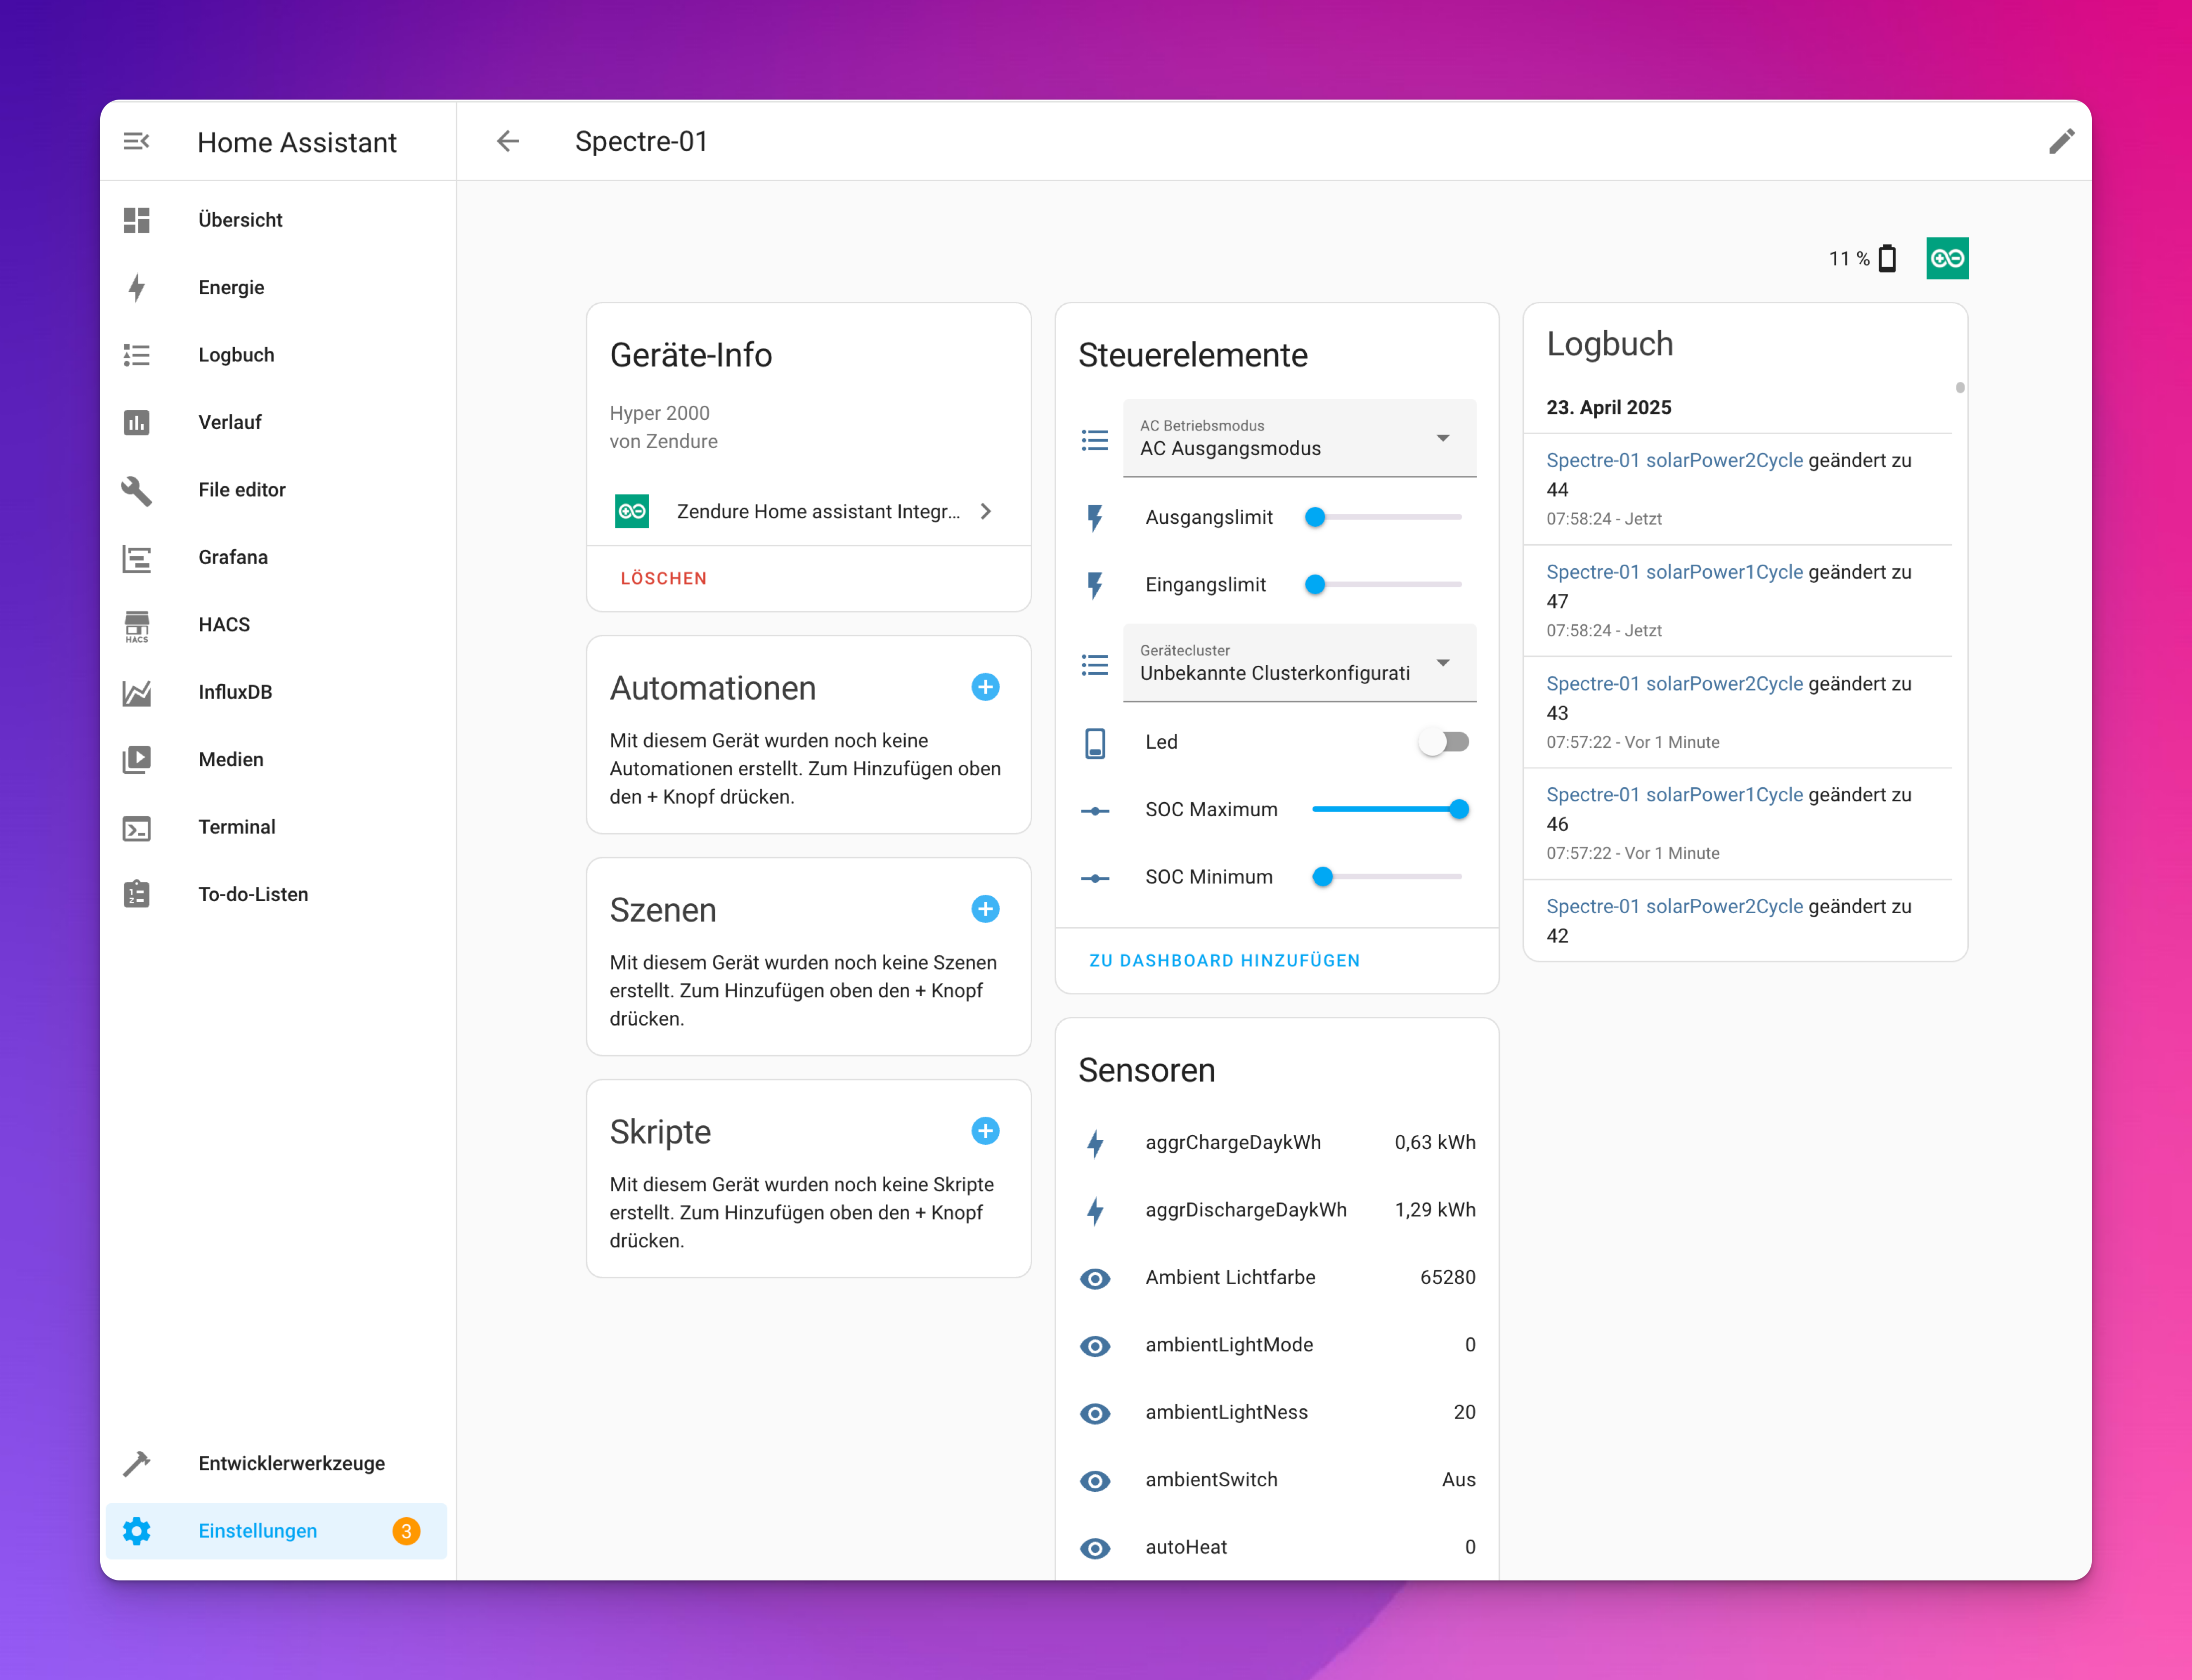This screenshot has width=2192, height=1680.
Task: Click the Energie lightning icon in sidebar
Action: (137, 287)
